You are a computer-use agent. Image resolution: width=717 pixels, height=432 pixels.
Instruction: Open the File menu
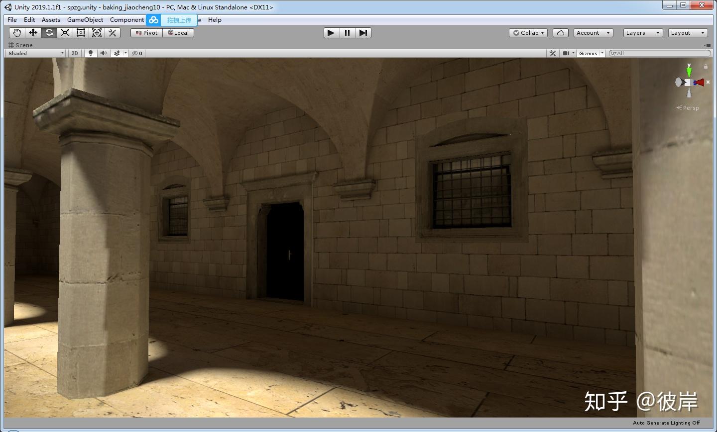(12, 20)
